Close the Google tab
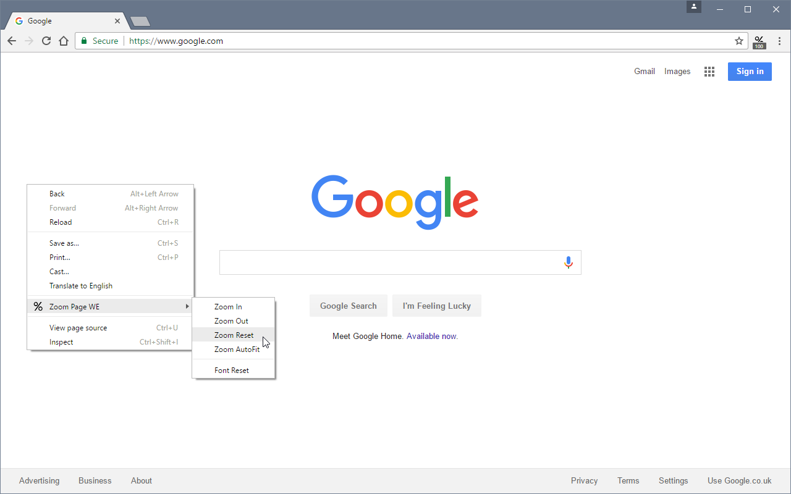This screenshot has height=494, width=791. (x=117, y=21)
